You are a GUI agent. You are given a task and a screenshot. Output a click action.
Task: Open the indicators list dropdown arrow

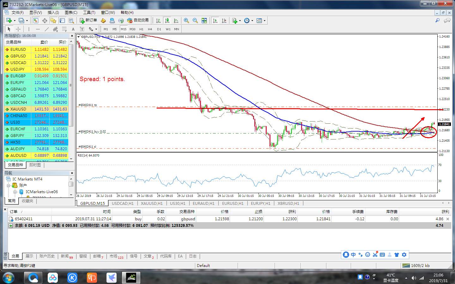(x=240, y=21)
